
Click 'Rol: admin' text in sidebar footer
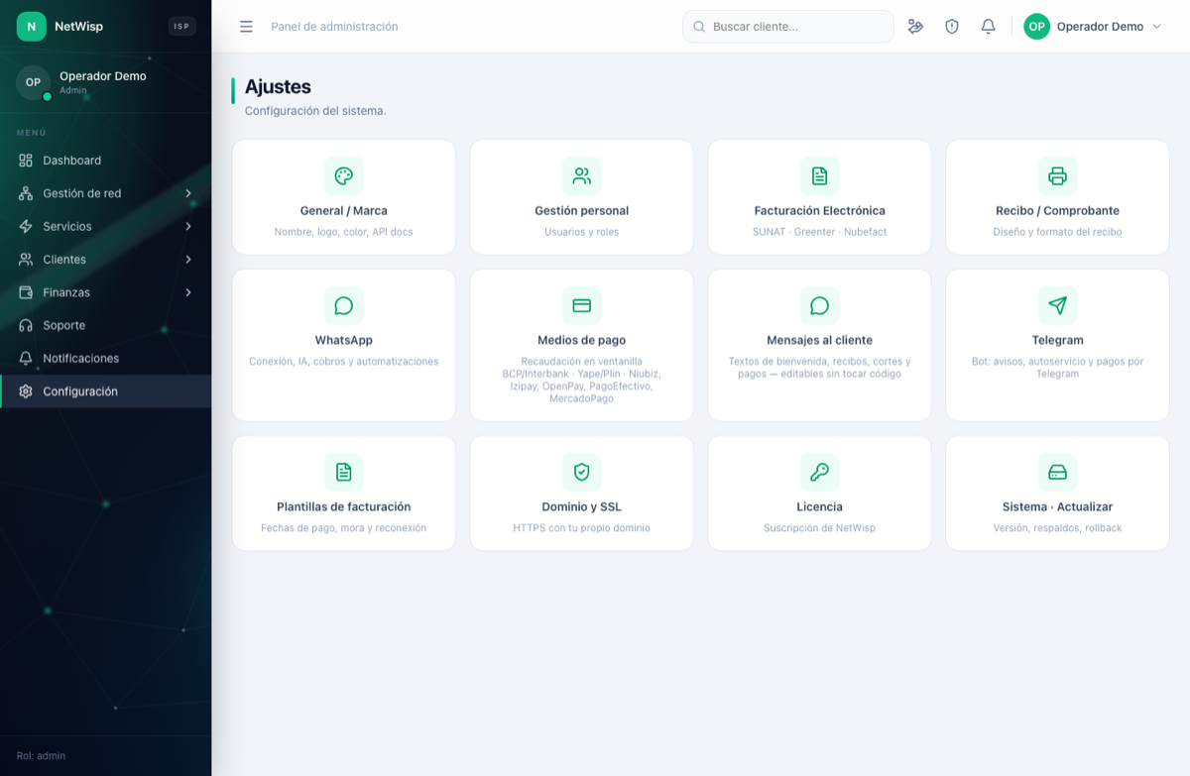[x=42, y=756]
